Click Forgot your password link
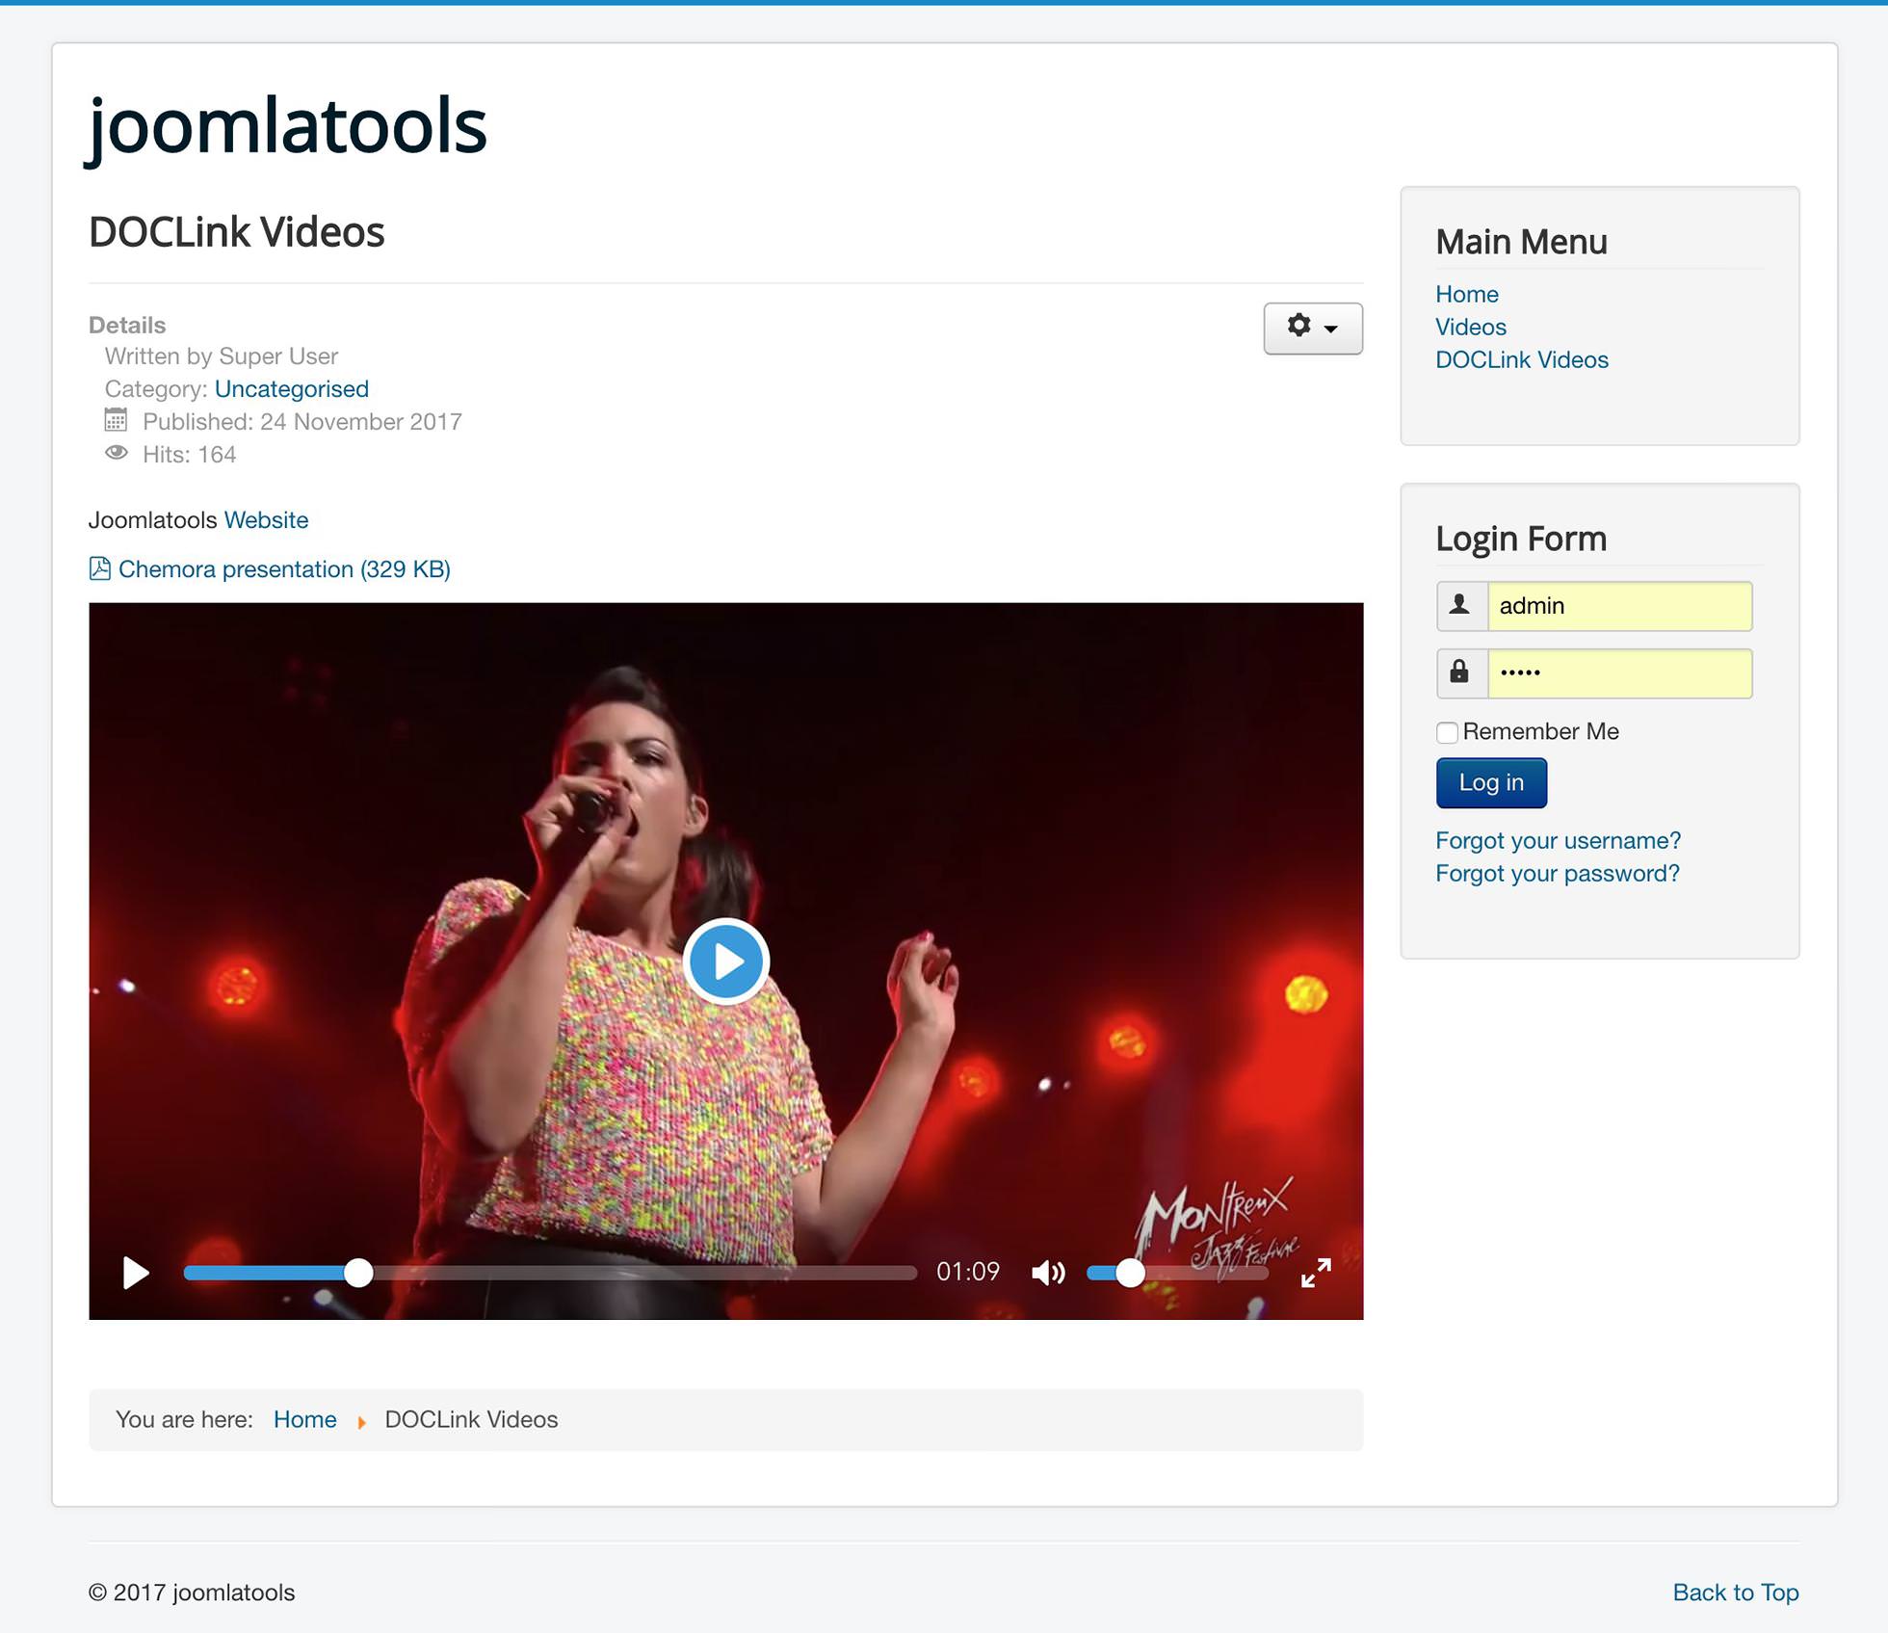1888x1633 pixels. pos(1557,873)
